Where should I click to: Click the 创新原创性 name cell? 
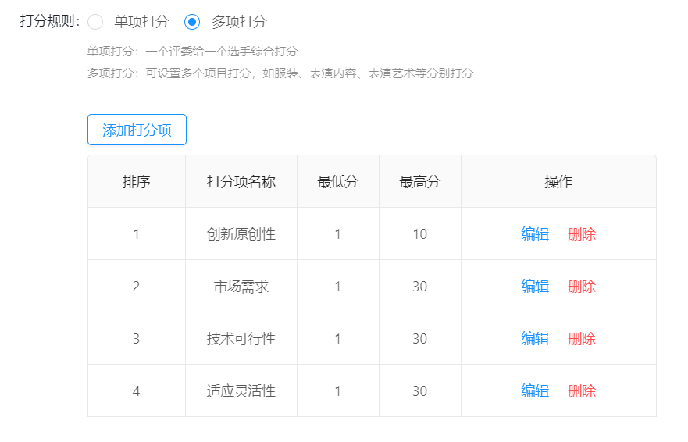pos(241,234)
